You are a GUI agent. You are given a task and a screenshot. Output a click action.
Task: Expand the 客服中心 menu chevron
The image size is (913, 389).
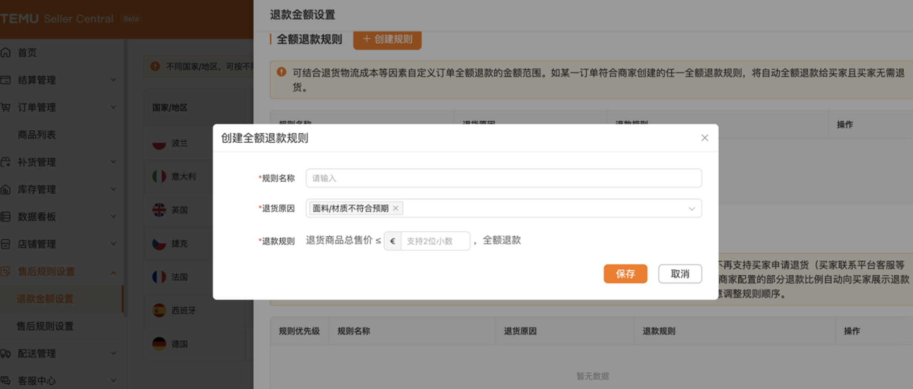tap(114, 380)
